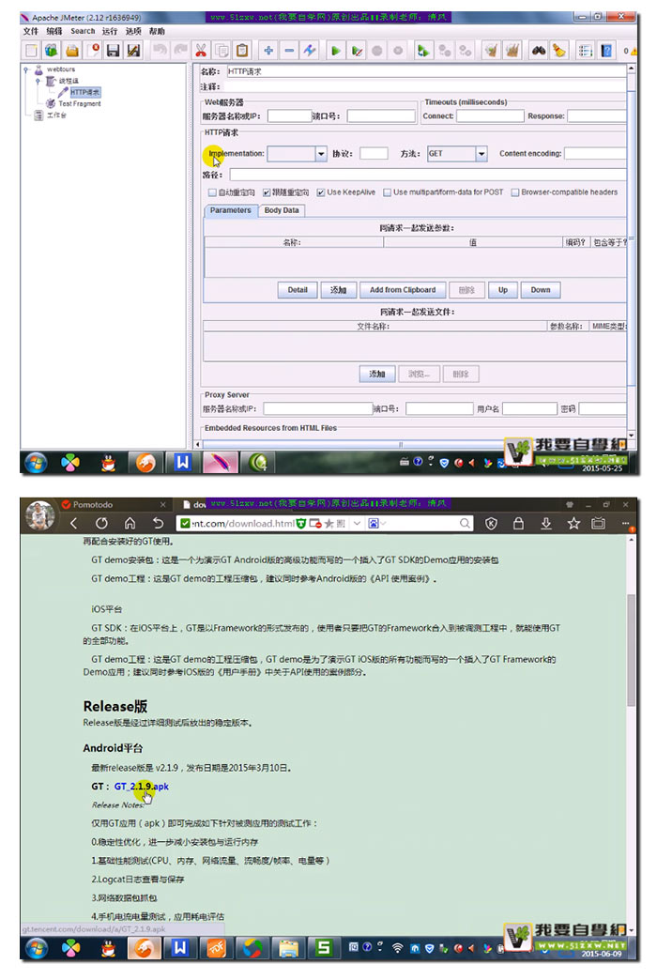The image size is (657, 980).
Task: Open the Templates icon in JMeter toolbar
Action: click(52, 51)
